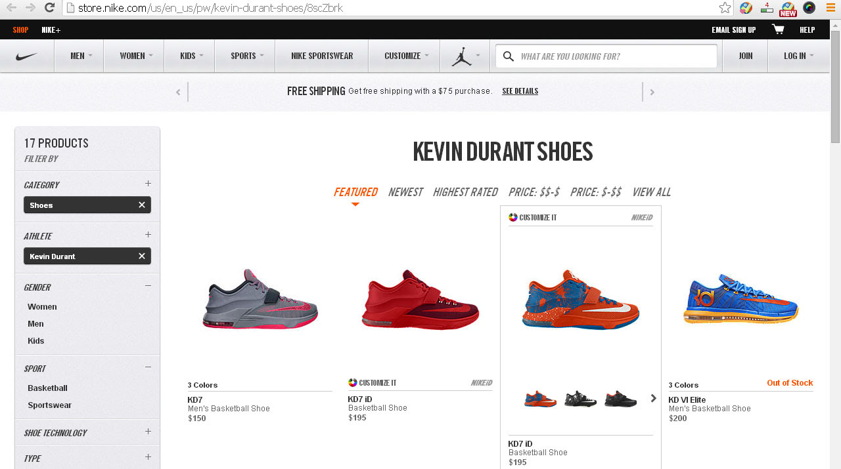Filter gender by Men
841x469 pixels.
point(35,323)
